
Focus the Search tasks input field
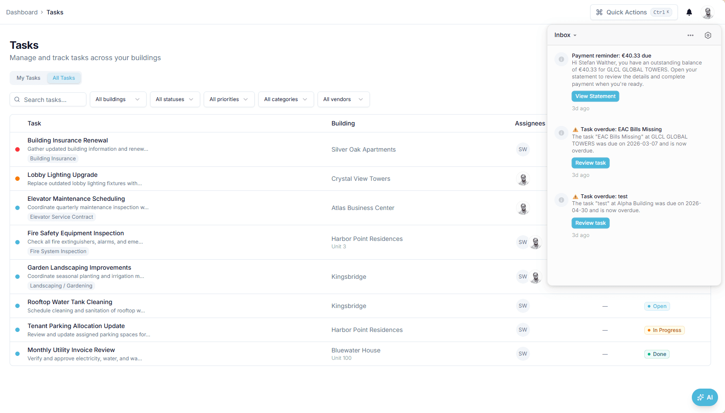click(x=48, y=99)
